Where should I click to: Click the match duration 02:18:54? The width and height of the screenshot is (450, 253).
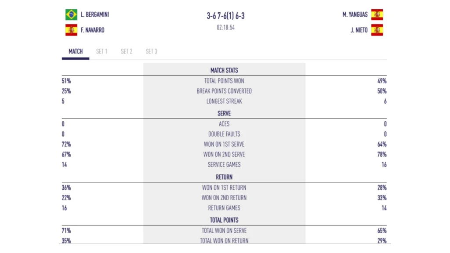pos(225,27)
